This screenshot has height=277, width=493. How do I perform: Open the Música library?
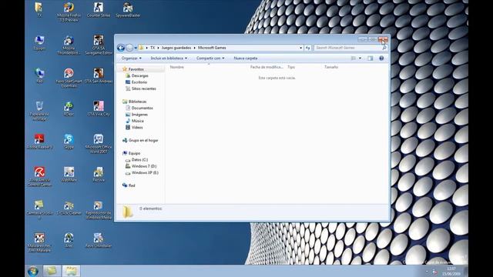pyautogui.click(x=137, y=121)
